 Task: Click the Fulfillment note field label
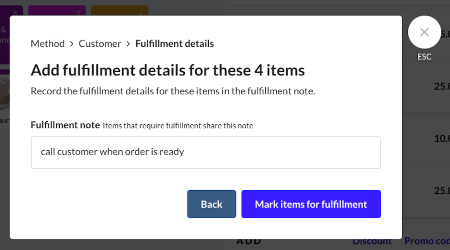click(65, 125)
